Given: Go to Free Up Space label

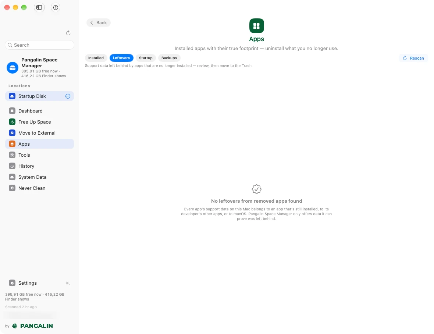Looking at the screenshot, I should (35, 122).
